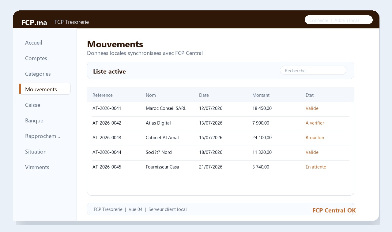Click the date 18/07/2026
This screenshot has width=392, height=232.
click(x=211, y=152)
